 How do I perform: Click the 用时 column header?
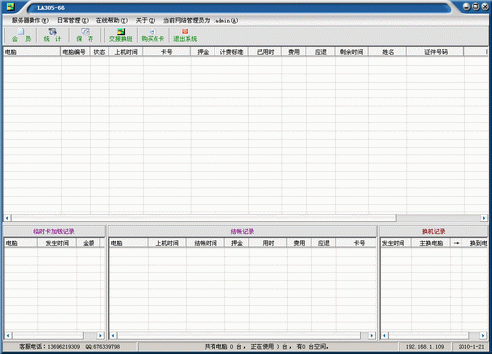[268, 243]
